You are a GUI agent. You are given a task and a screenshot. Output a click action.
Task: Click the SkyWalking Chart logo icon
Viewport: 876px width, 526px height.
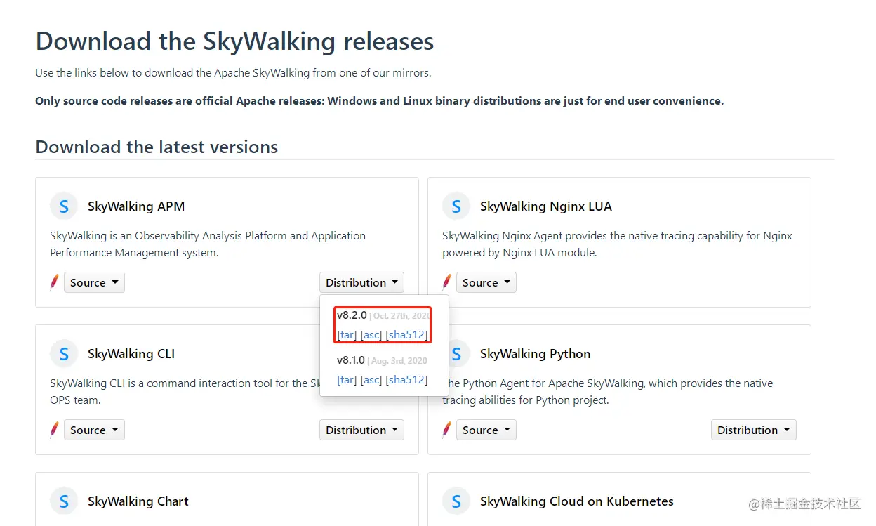coord(64,501)
